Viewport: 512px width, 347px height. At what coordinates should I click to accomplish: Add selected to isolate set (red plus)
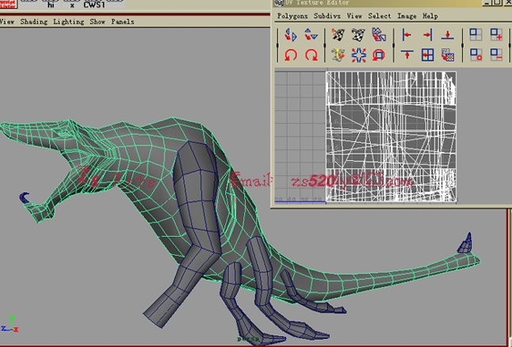(x=496, y=35)
